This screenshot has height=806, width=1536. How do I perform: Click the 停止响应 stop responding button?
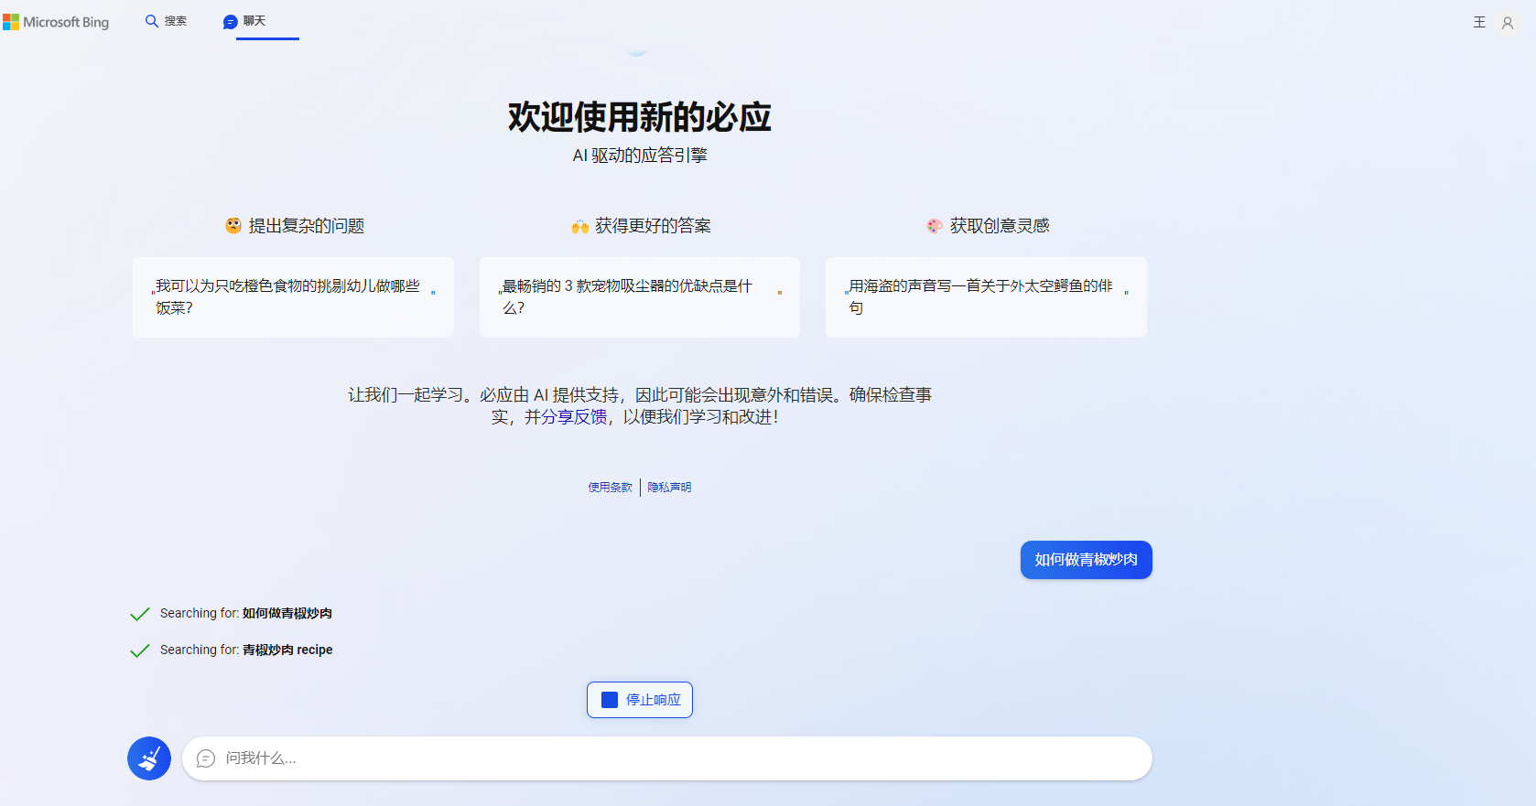coord(640,700)
